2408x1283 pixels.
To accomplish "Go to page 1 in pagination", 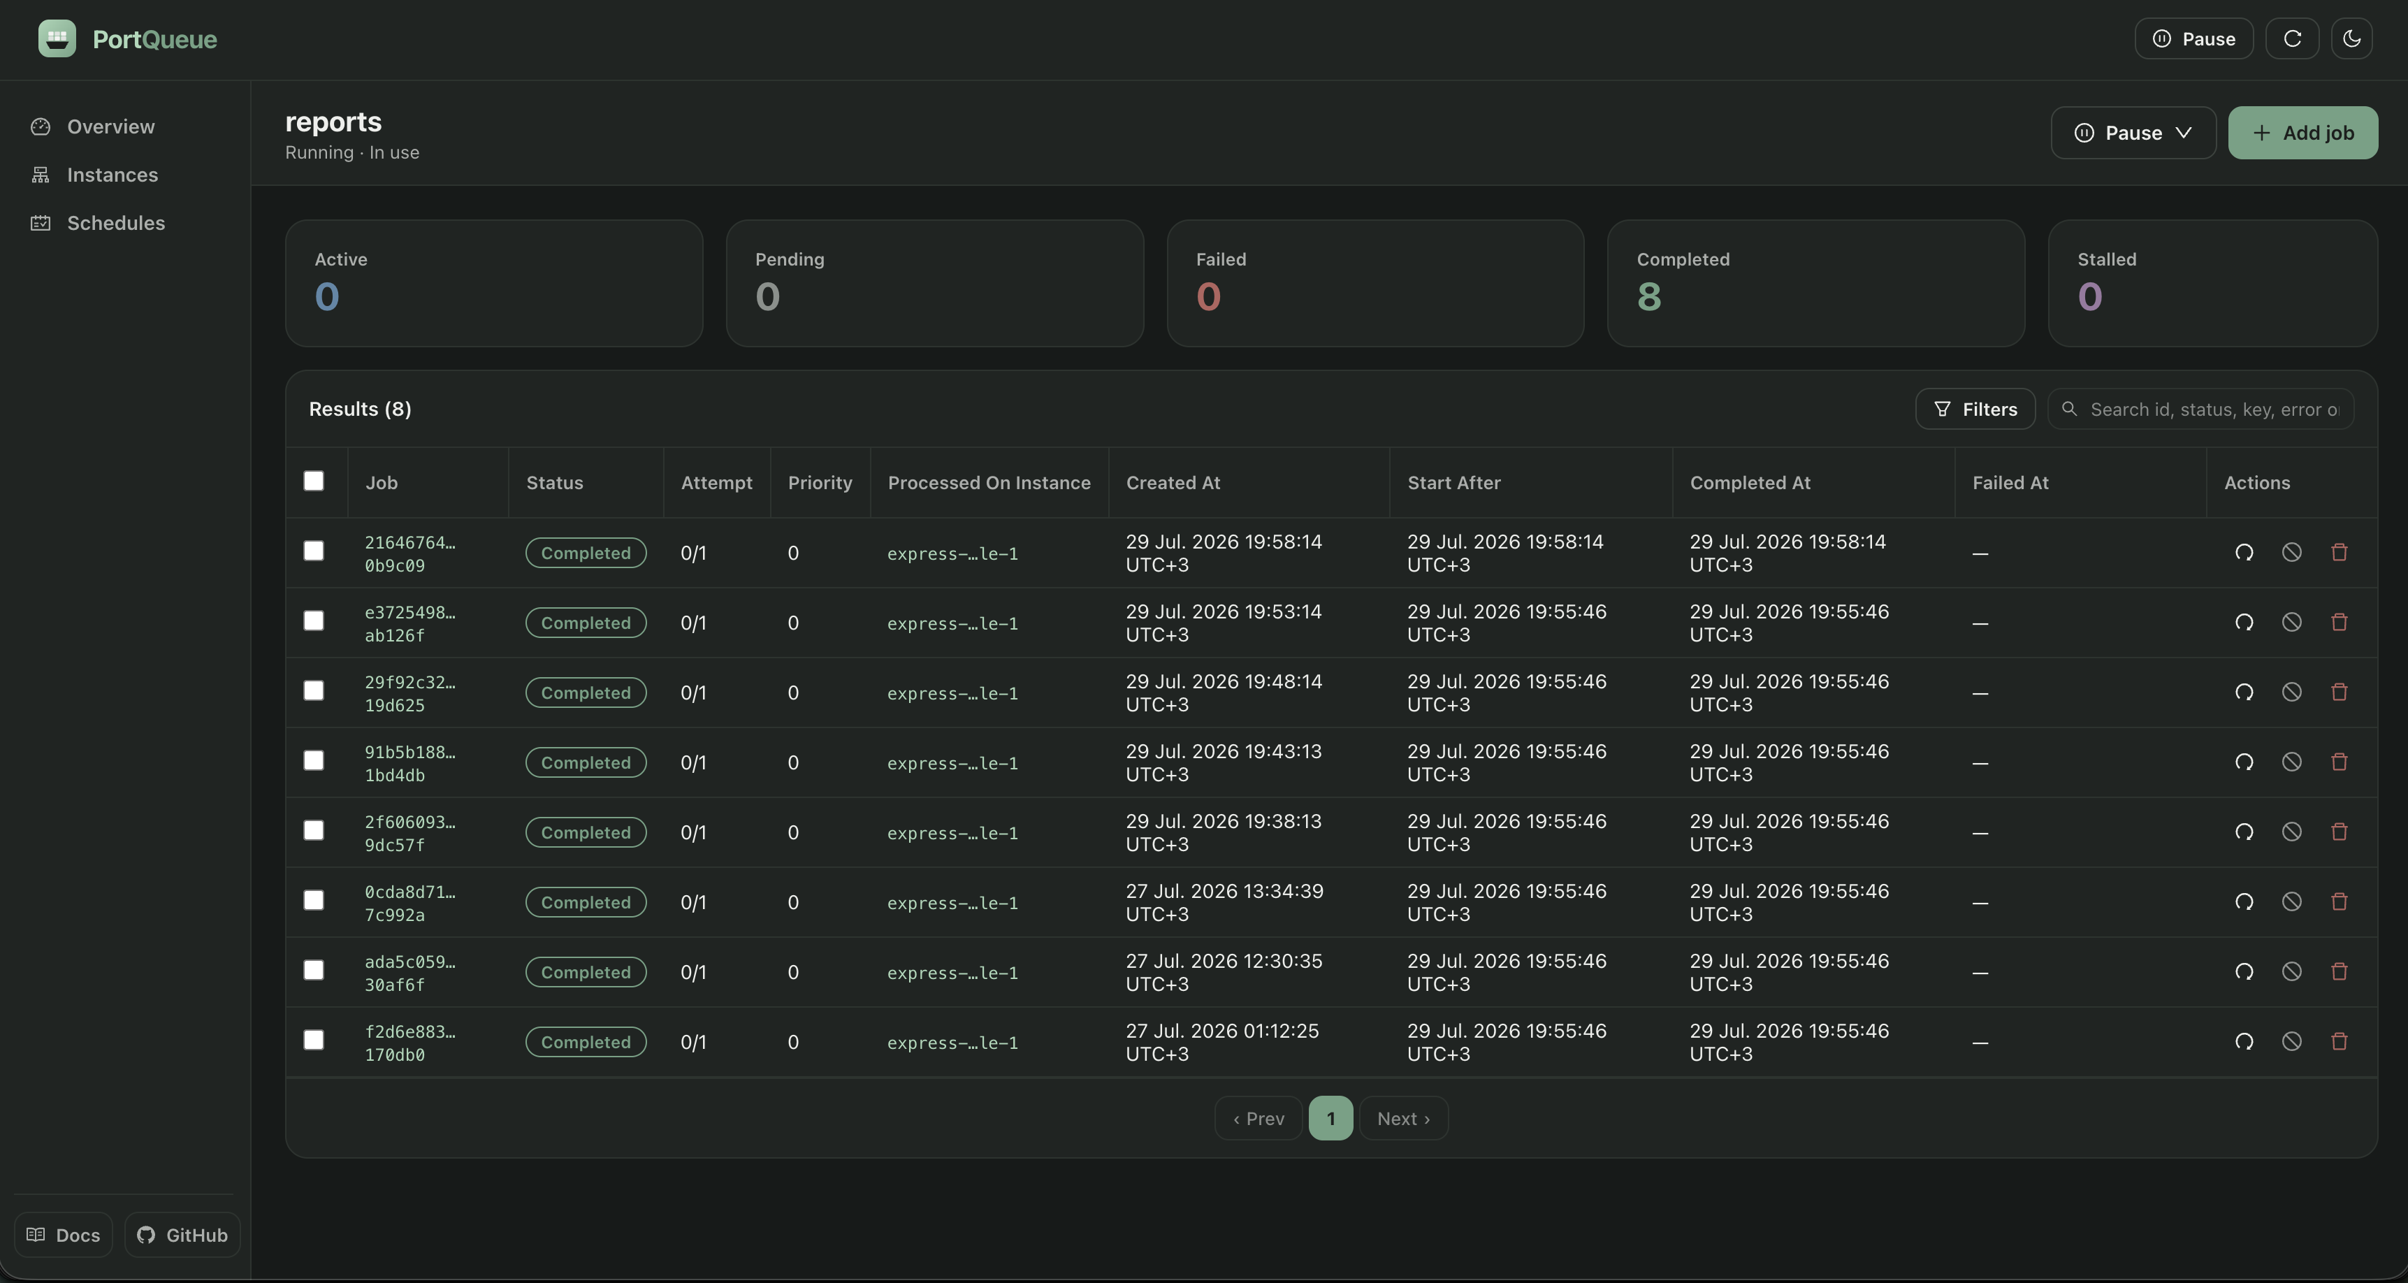I will tap(1330, 1118).
